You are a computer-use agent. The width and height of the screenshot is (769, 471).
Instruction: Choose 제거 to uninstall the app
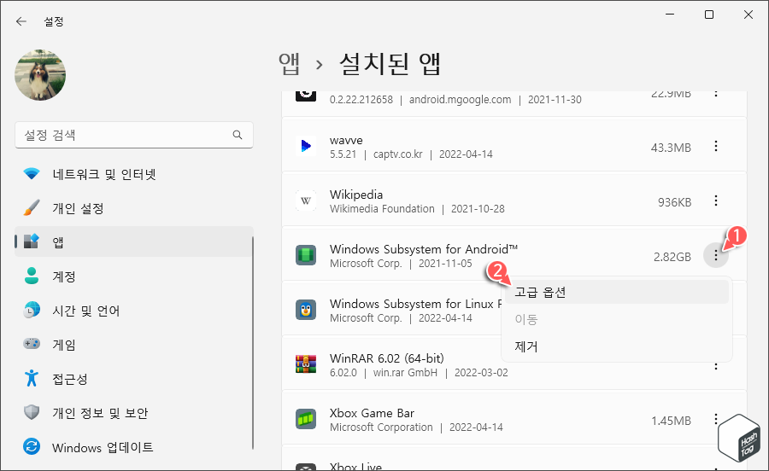[616, 346]
